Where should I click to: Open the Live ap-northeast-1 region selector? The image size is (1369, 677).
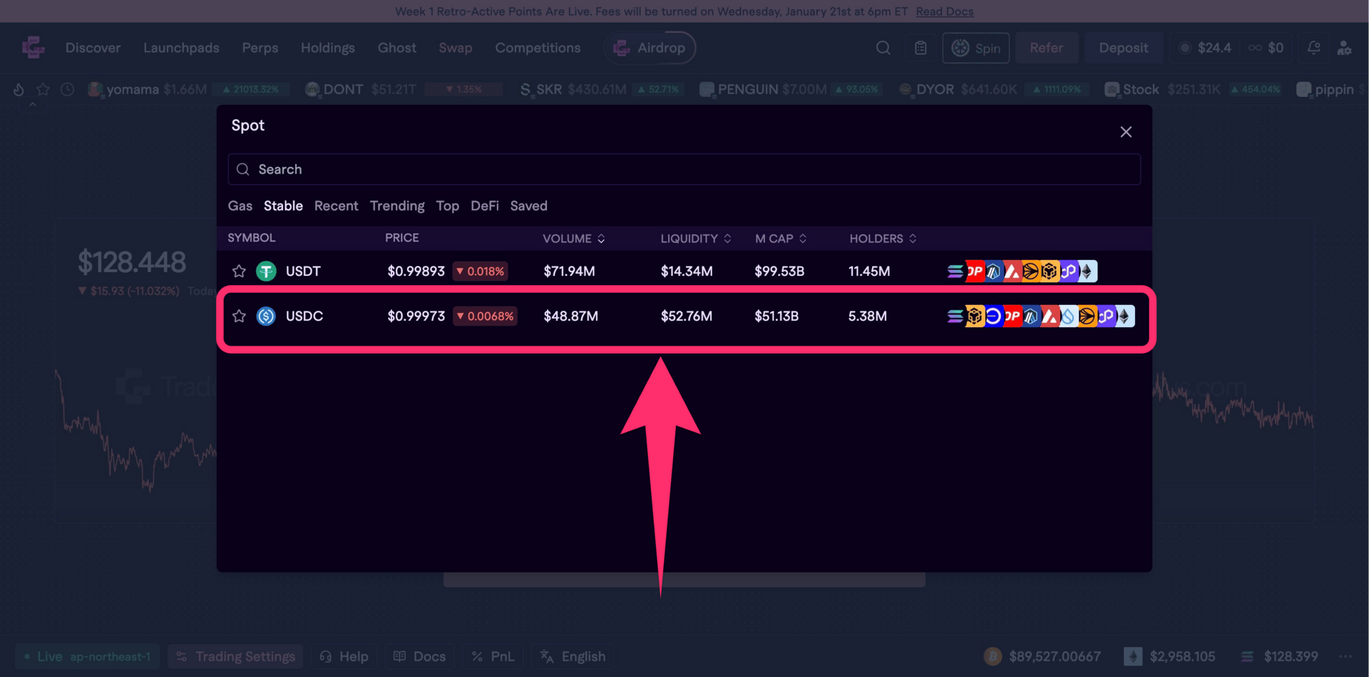pyautogui.click(x=88, y=656)
